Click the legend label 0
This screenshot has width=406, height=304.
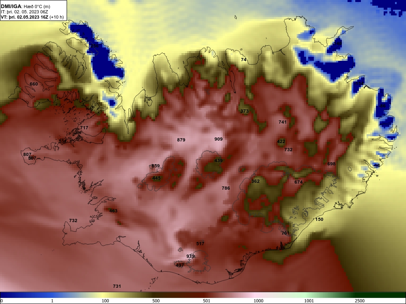coord(1,301)
